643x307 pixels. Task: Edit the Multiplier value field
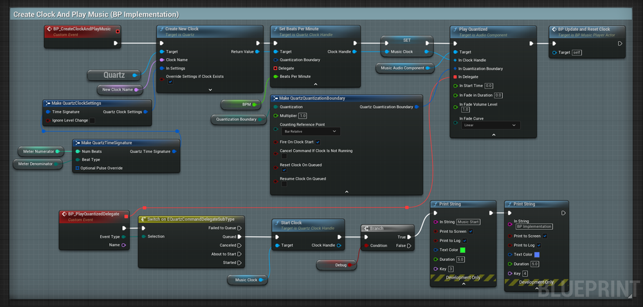point(303,116)
